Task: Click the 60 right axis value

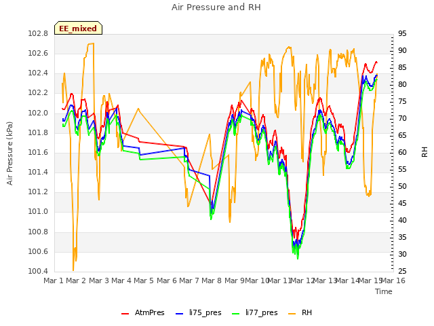Action: pyautogui.click(x=402, y=152)
